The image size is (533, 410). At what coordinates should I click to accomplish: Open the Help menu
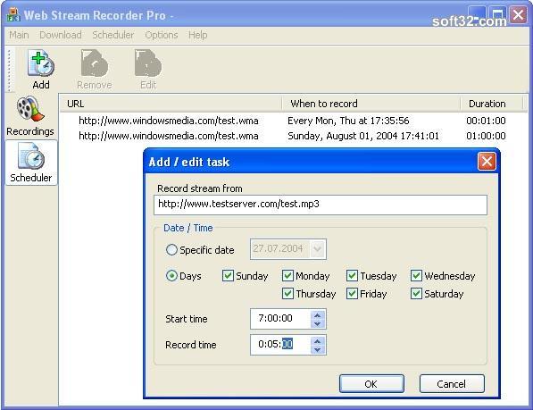198,35
